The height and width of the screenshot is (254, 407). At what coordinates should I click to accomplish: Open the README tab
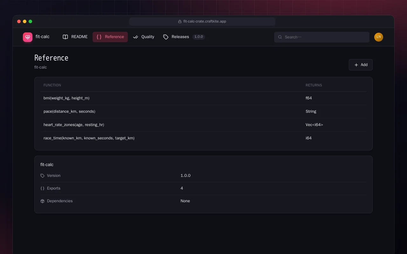tap(75, 37)
